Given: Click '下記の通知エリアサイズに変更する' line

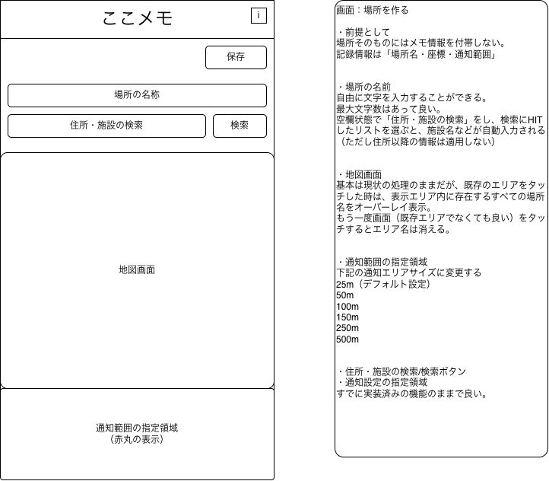Looking at the screenshot, I should [x=409, y=272].
